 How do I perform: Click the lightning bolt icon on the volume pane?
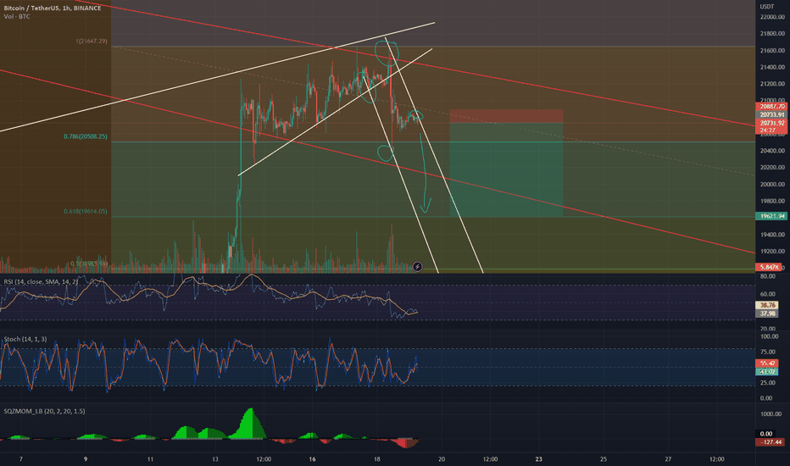point(417,267)
